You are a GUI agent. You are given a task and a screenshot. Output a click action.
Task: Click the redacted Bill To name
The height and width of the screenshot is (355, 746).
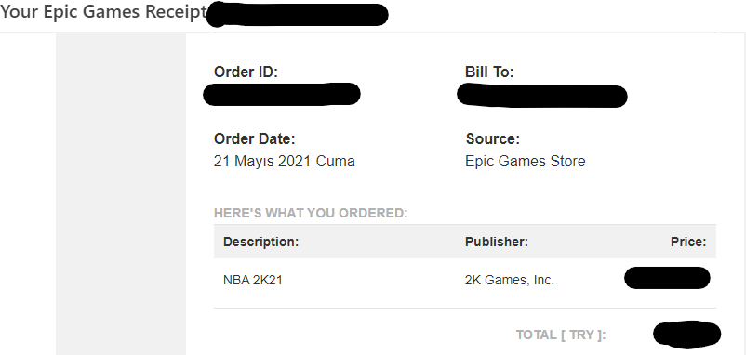(x=542, y=96)
